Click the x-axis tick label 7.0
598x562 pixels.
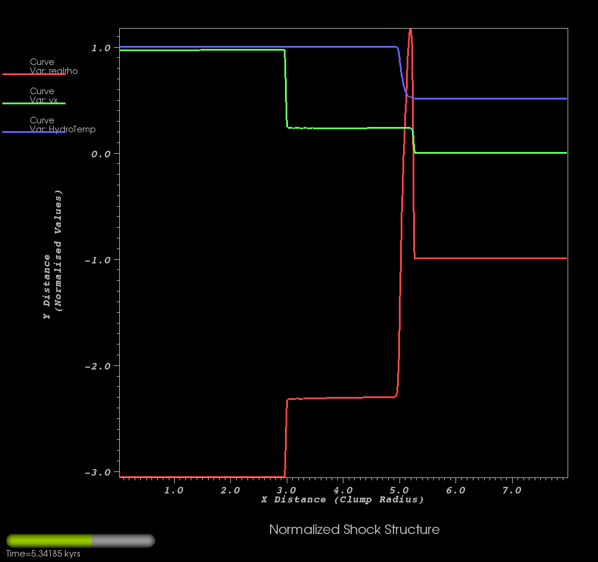[512, 490]
